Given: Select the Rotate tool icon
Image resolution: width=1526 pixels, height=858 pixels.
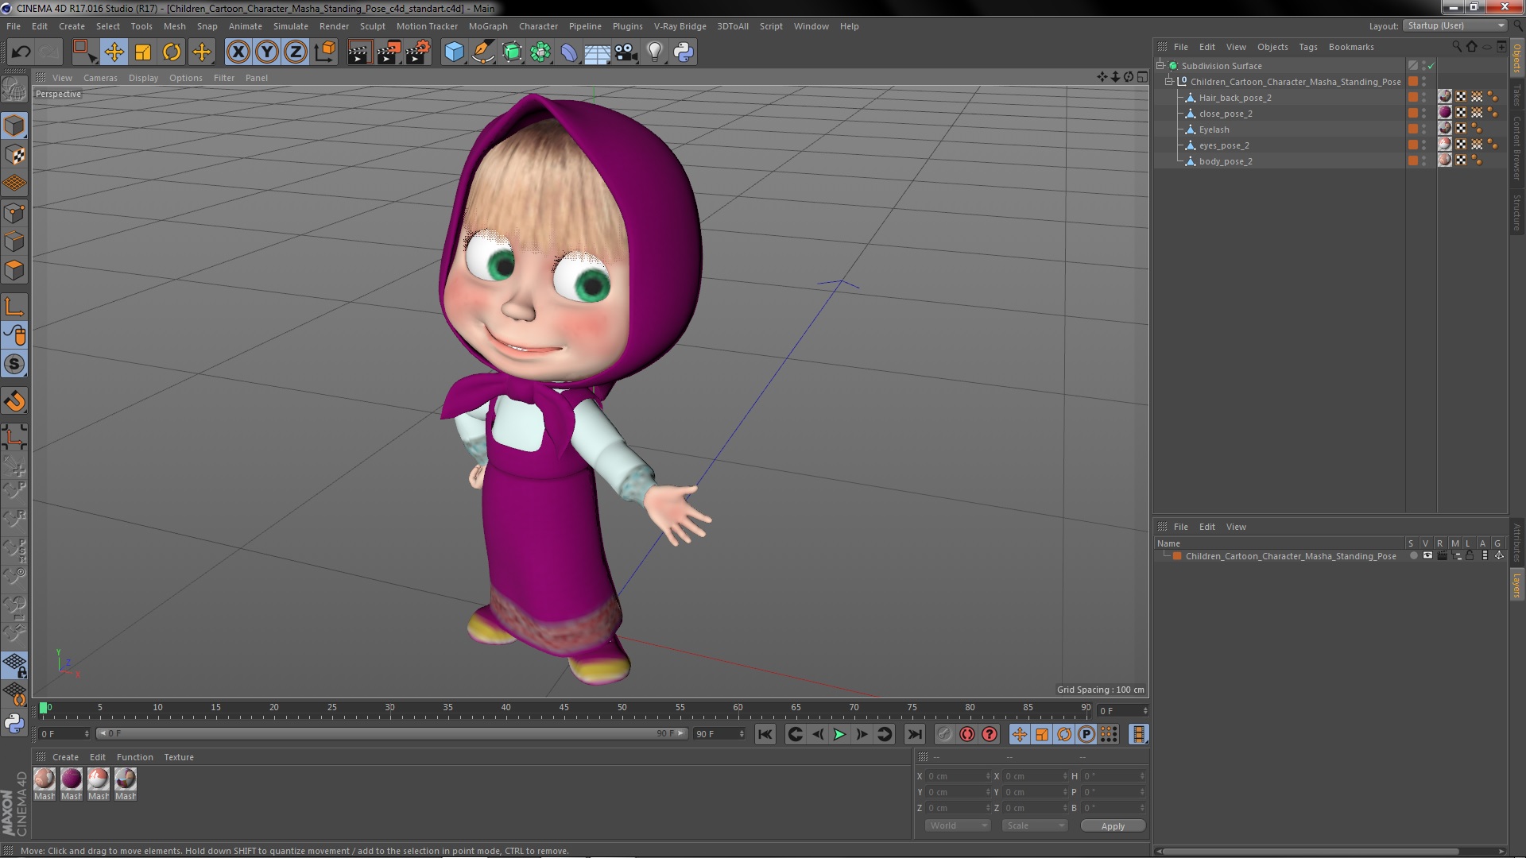Looking at the screenshot, I should [x=172, y=52].
